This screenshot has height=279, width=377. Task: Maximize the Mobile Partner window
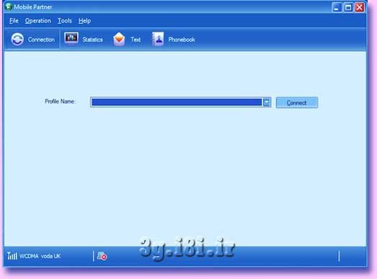pyautogui.click(x=348, y=7)
